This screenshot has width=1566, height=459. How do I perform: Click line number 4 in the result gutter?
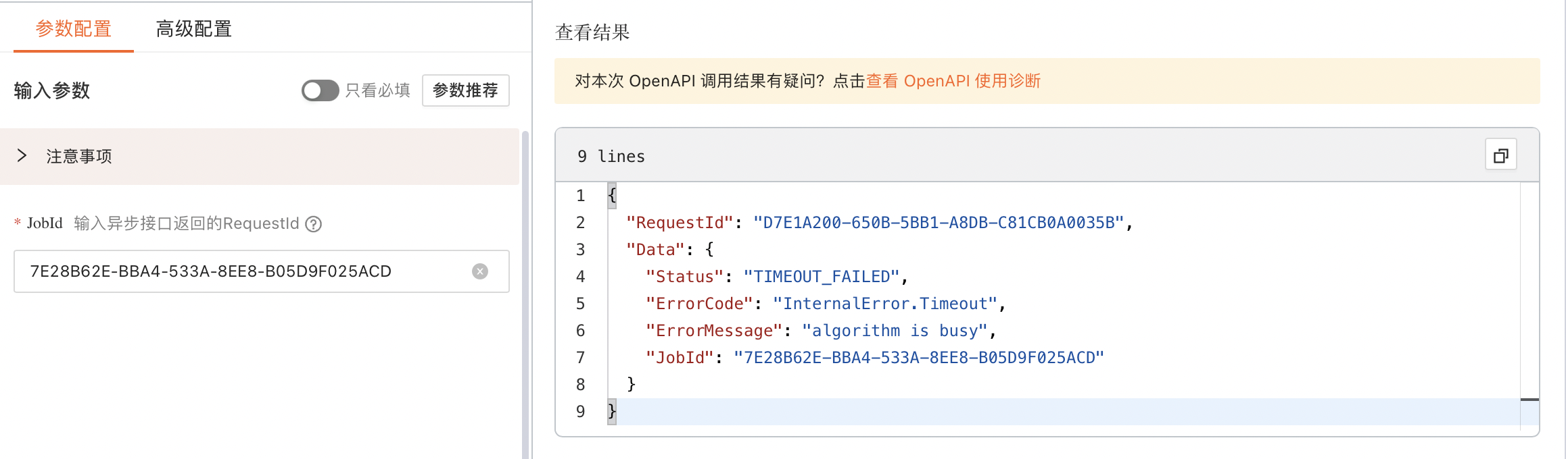tap(580, 277)
